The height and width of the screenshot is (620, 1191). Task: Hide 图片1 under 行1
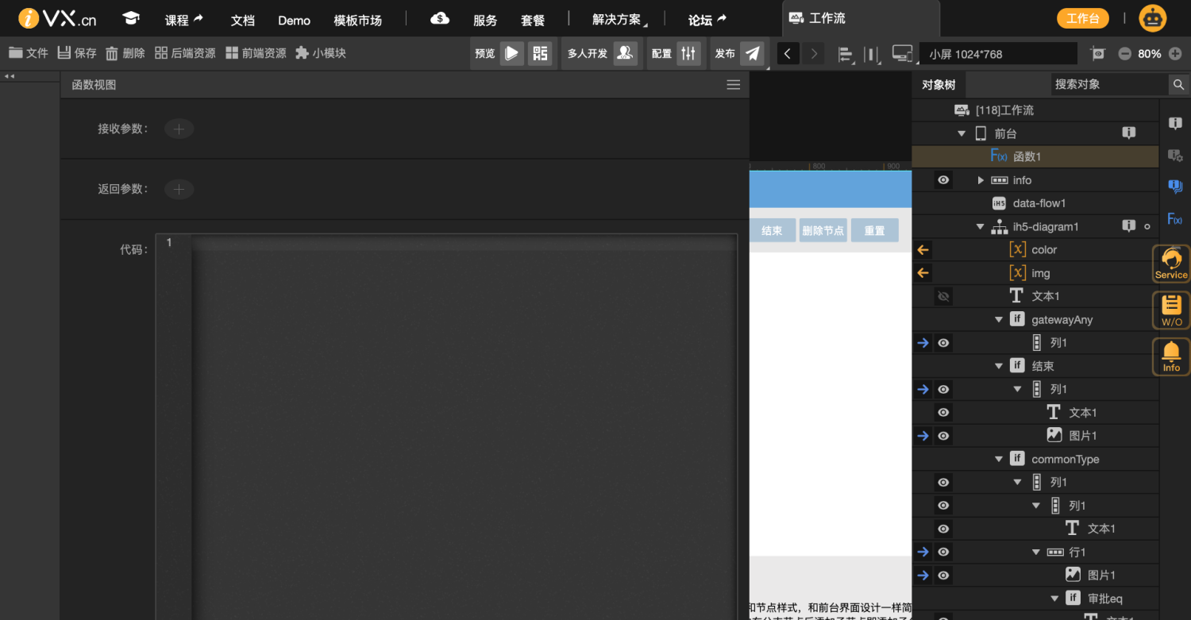point(943,575)
